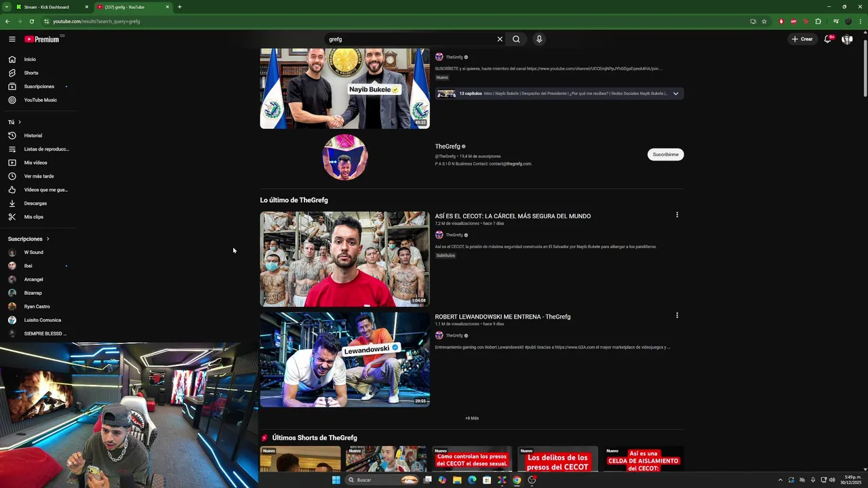This screenshot has height=488, width=868.
Task: Open Descargas in the sidebar
Action: click(x=35, y=203)
